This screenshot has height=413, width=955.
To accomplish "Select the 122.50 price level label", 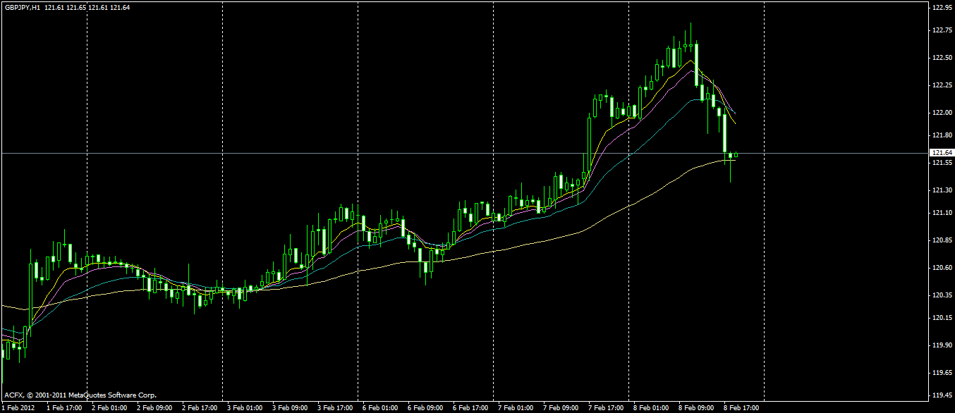I will click(x=942, y=58).
